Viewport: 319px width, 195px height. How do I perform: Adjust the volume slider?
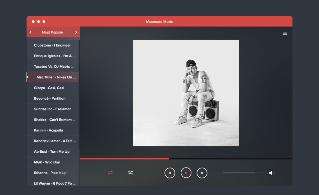[245, 172]
